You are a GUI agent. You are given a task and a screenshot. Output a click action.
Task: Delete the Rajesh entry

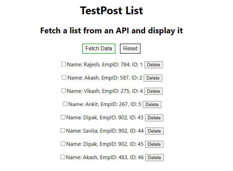[154, 65]
